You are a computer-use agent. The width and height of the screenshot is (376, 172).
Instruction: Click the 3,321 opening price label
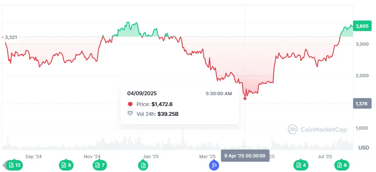[x=11, y=37]
